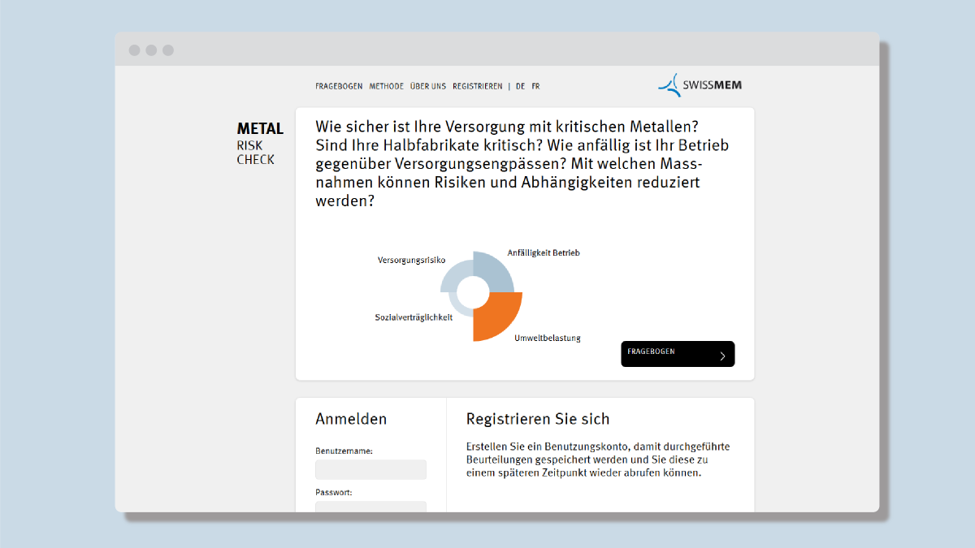
Task: Click the METAL RISK CHECK title
Action: pyautogui.click(x=260, y=144)
